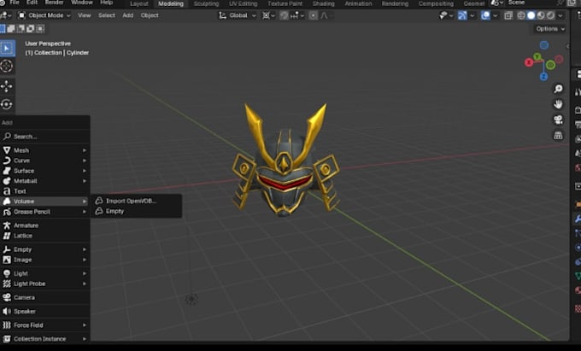Open the Modifiers wrench properties tab
This screenshot has width=581, height=351.
pyautogui.click(x=578, y=219)
